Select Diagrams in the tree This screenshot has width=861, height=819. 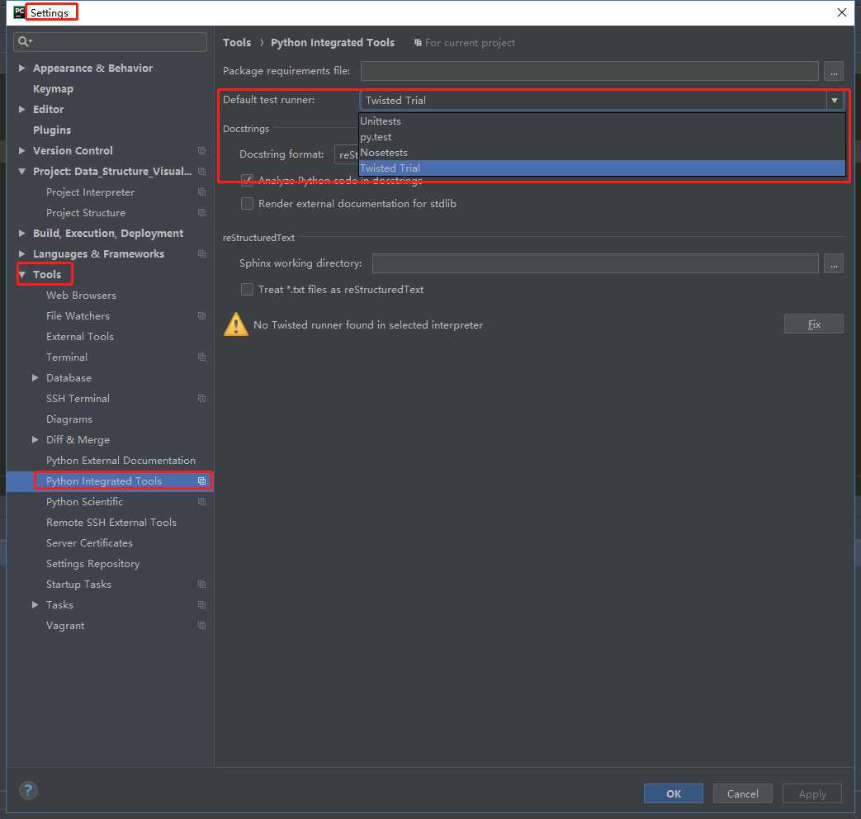point(69,419)
